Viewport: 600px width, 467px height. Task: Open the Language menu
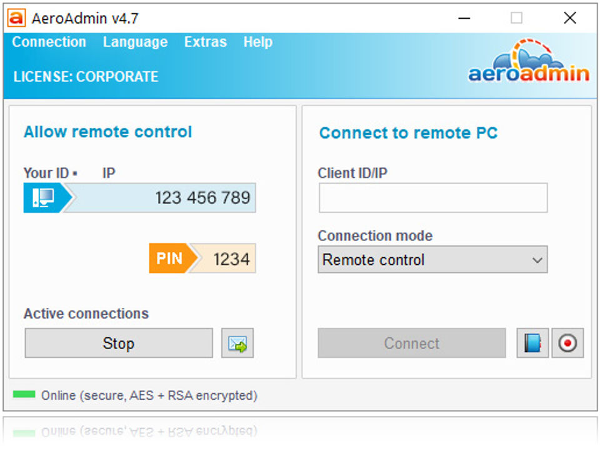135,42
